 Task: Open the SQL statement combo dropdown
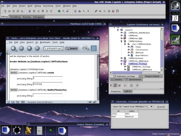(151, 107)
